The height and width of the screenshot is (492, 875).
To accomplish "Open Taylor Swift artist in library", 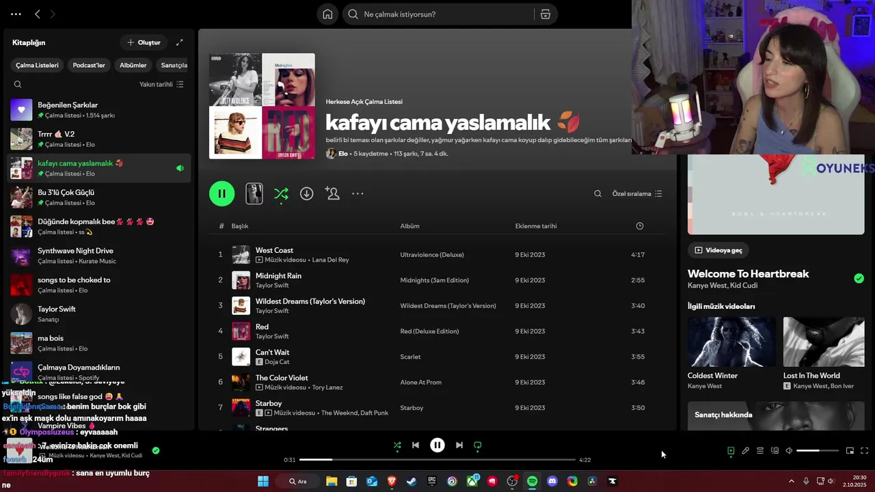I will coord(99,314).
